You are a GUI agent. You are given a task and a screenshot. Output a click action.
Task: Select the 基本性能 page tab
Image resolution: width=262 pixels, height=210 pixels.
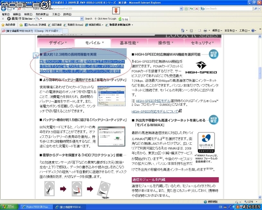click(x=129, y=43)
